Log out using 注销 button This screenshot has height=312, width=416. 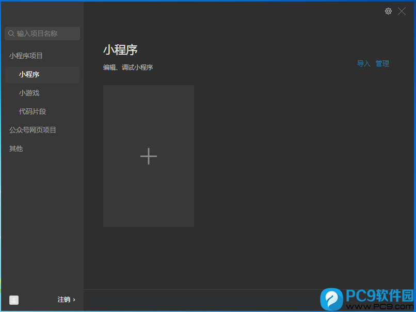(x=67, y=300)
